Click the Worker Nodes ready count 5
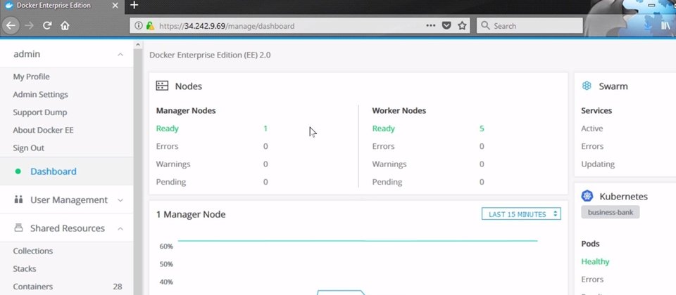 [482, 128]
